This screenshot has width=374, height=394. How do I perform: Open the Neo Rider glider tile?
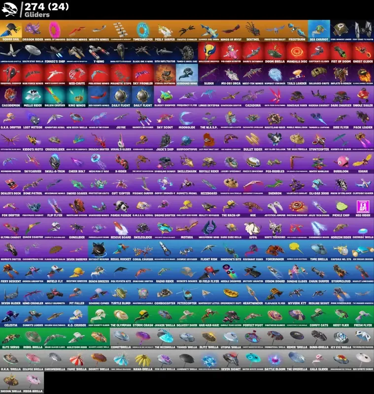pyautogui.click(x=363, y=206)
